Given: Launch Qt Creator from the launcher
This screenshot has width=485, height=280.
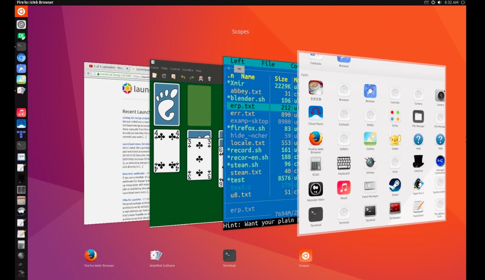Looking at the screenshot, I should point(21,36).
